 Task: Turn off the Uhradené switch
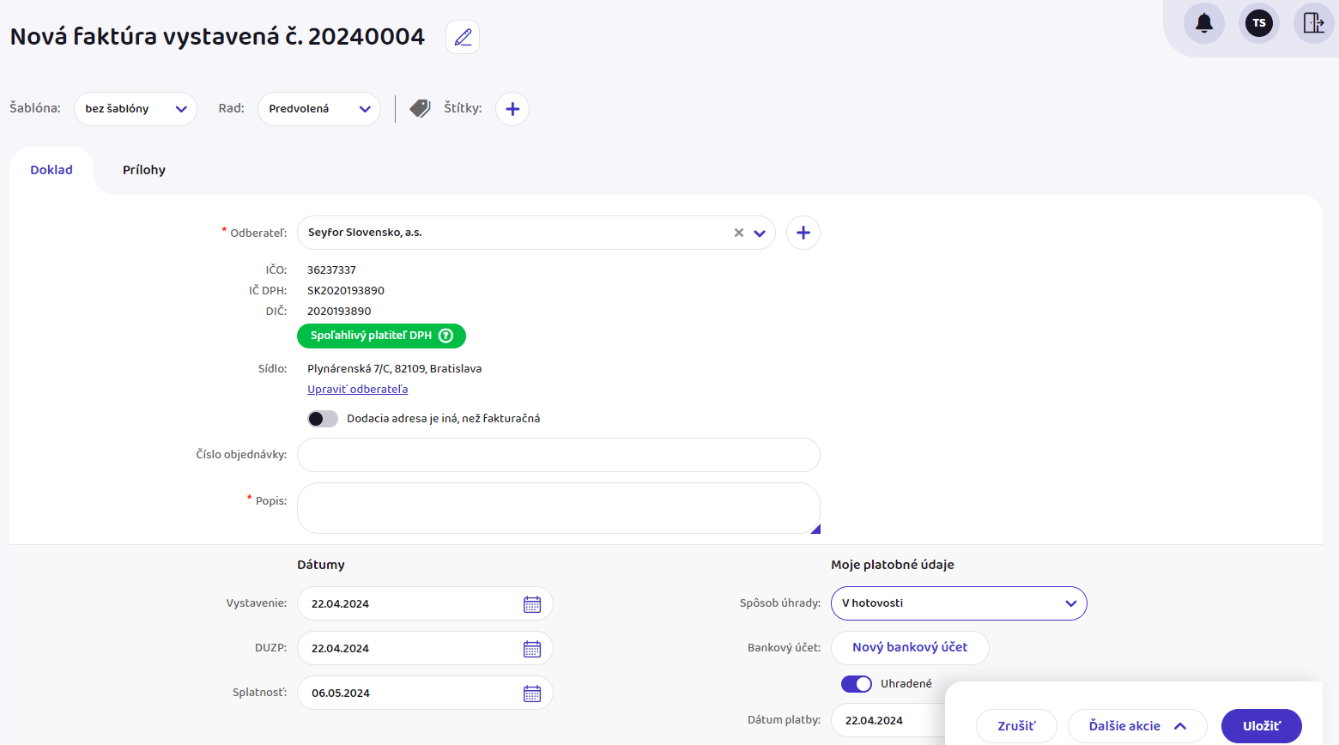click(x=856, y=684)
